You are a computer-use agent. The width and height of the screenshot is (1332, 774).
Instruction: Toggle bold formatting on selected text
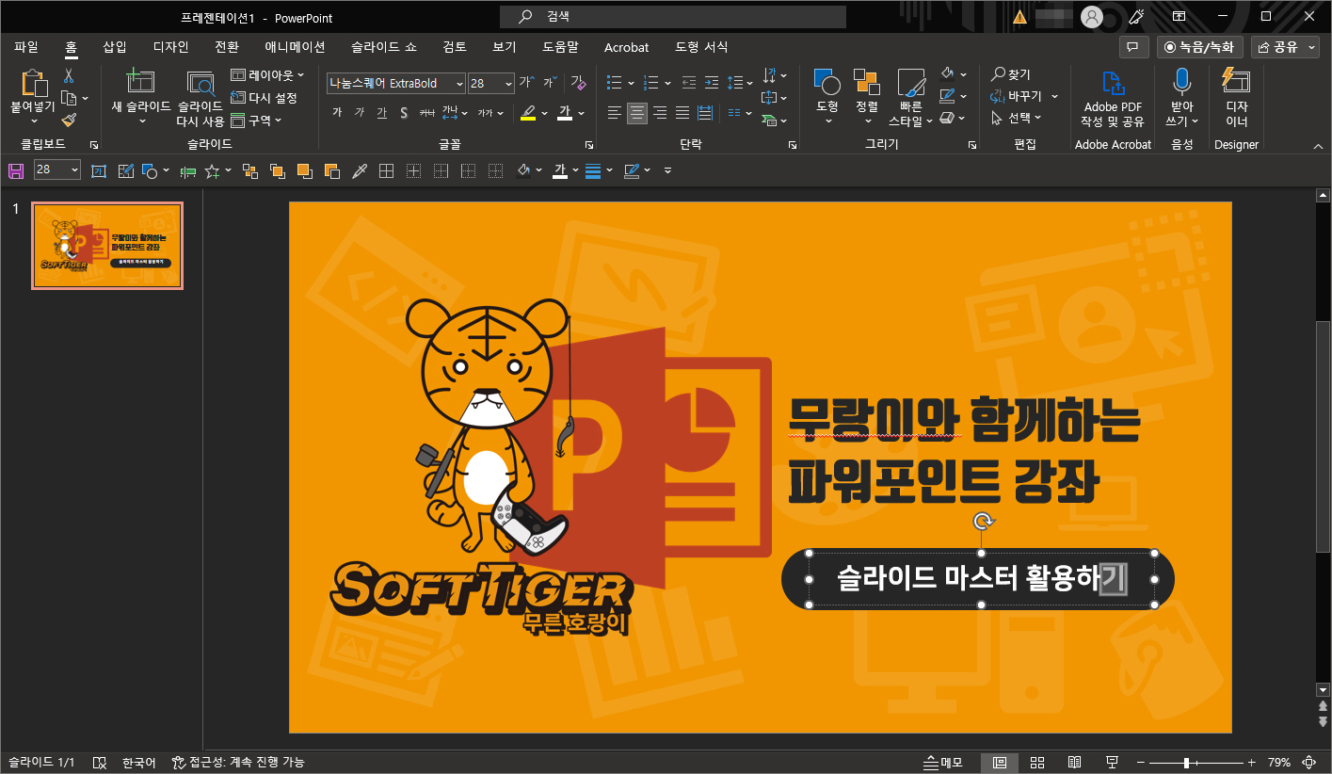click(335, 111)
